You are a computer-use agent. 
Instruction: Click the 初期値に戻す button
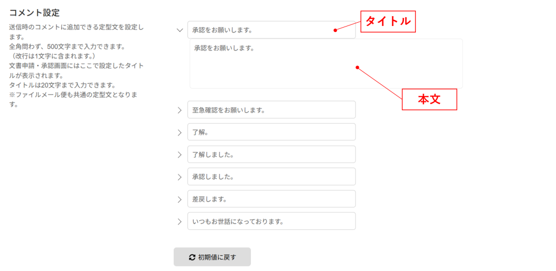pos(212,257)
